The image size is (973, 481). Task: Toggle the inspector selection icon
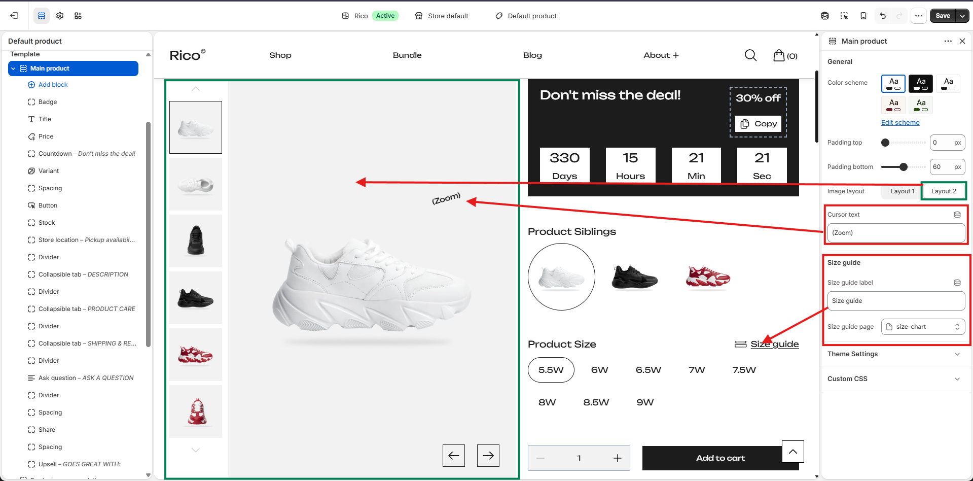[x=844, y=16]
